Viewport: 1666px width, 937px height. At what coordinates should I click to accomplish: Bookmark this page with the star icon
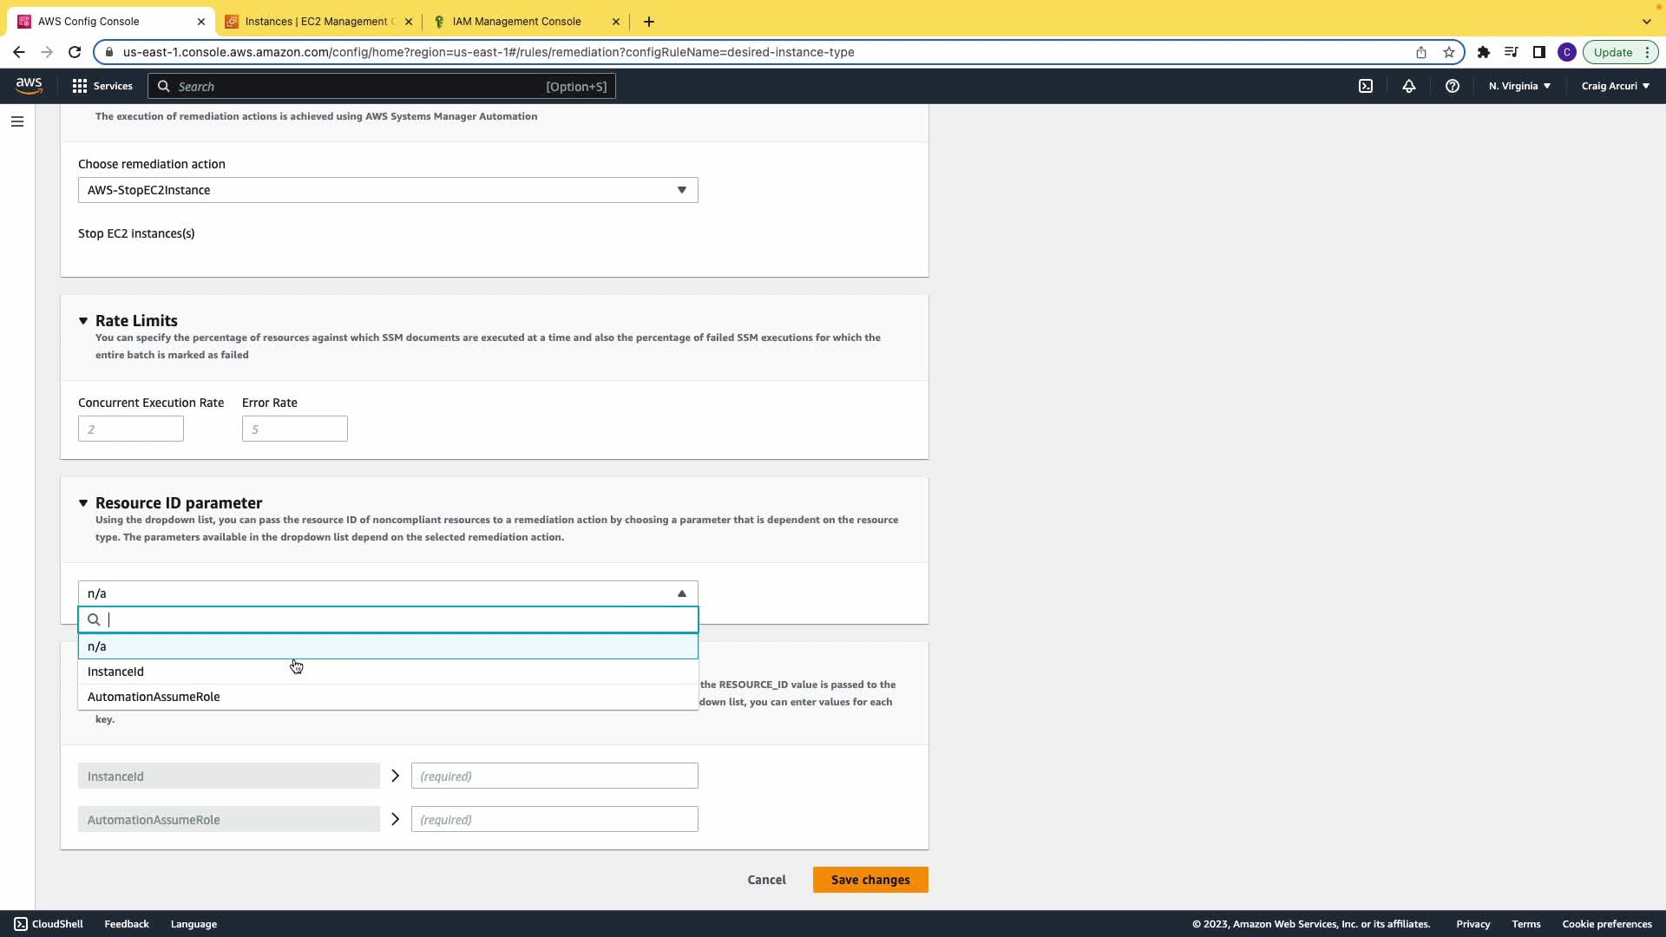1449,52
